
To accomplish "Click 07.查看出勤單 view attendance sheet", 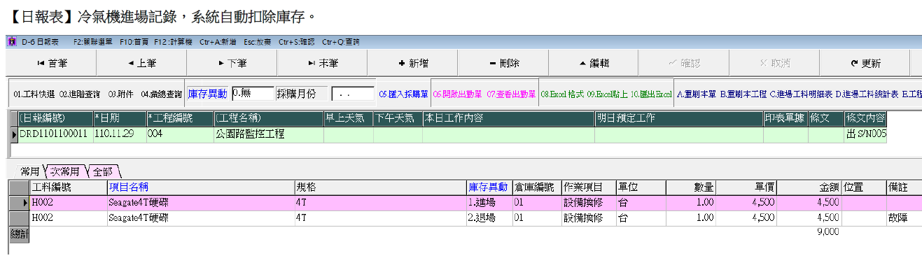I will 511,94.
